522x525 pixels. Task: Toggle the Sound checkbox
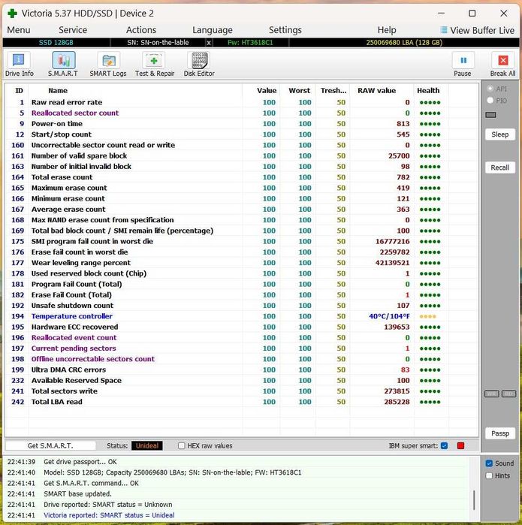pyautogui.click(x=489, y=463)
